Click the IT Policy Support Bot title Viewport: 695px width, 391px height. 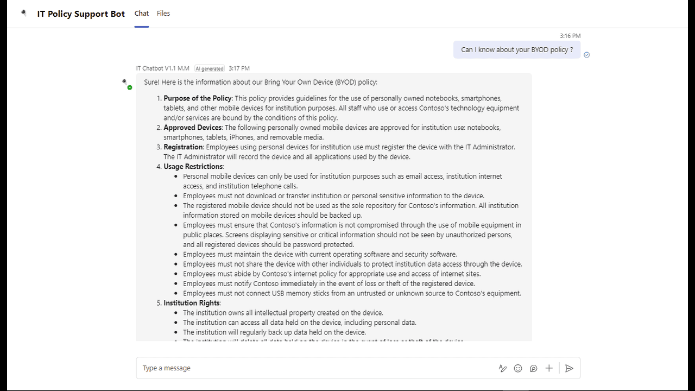81,14
